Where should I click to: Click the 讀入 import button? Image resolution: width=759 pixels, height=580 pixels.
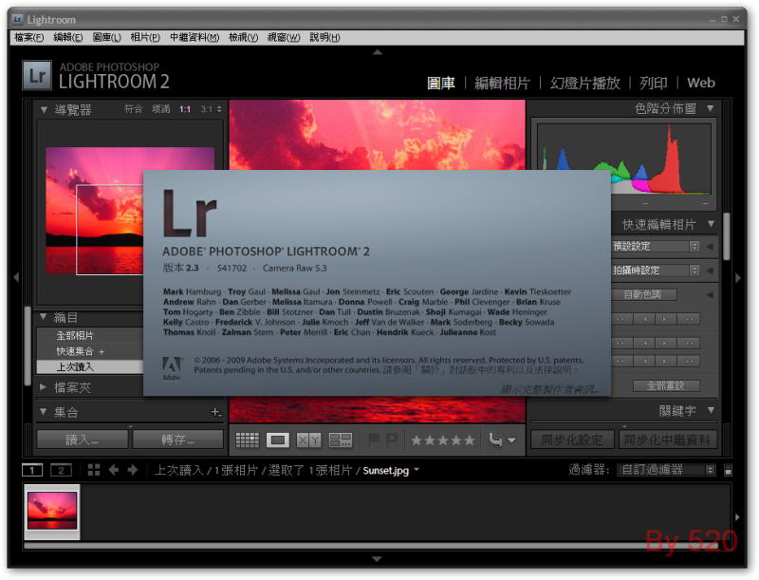[x=82, y=440]
